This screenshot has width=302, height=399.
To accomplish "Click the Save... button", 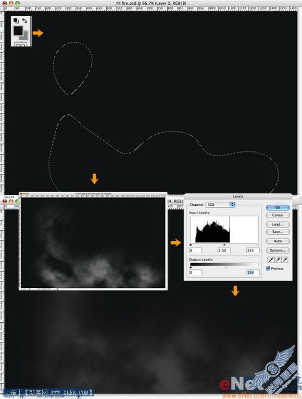I will [278, 232].
